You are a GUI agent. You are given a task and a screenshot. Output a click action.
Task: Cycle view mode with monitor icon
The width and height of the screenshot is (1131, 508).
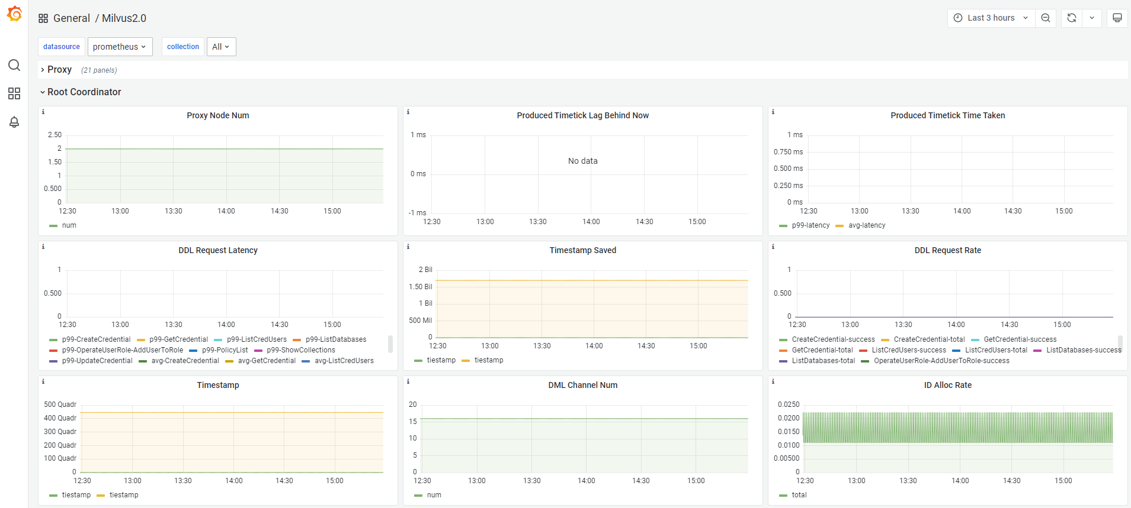[1117, 18]
